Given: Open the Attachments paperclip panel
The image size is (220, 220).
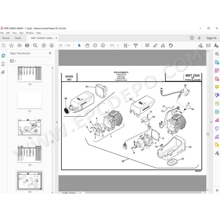Looking at the screenshot, I should tap(3, 72).
